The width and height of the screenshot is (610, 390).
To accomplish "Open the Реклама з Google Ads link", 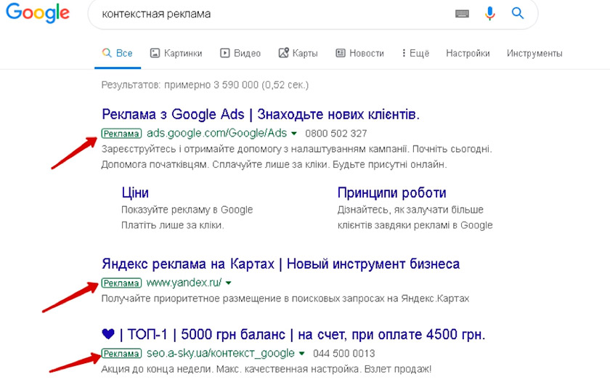I will (x=261, y=115).
